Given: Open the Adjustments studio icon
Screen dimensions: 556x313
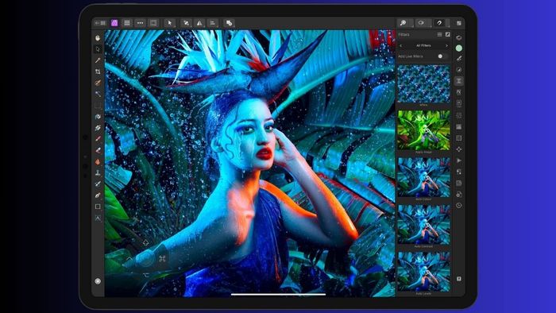Looking at the screenshot, I should pos(459,70).
